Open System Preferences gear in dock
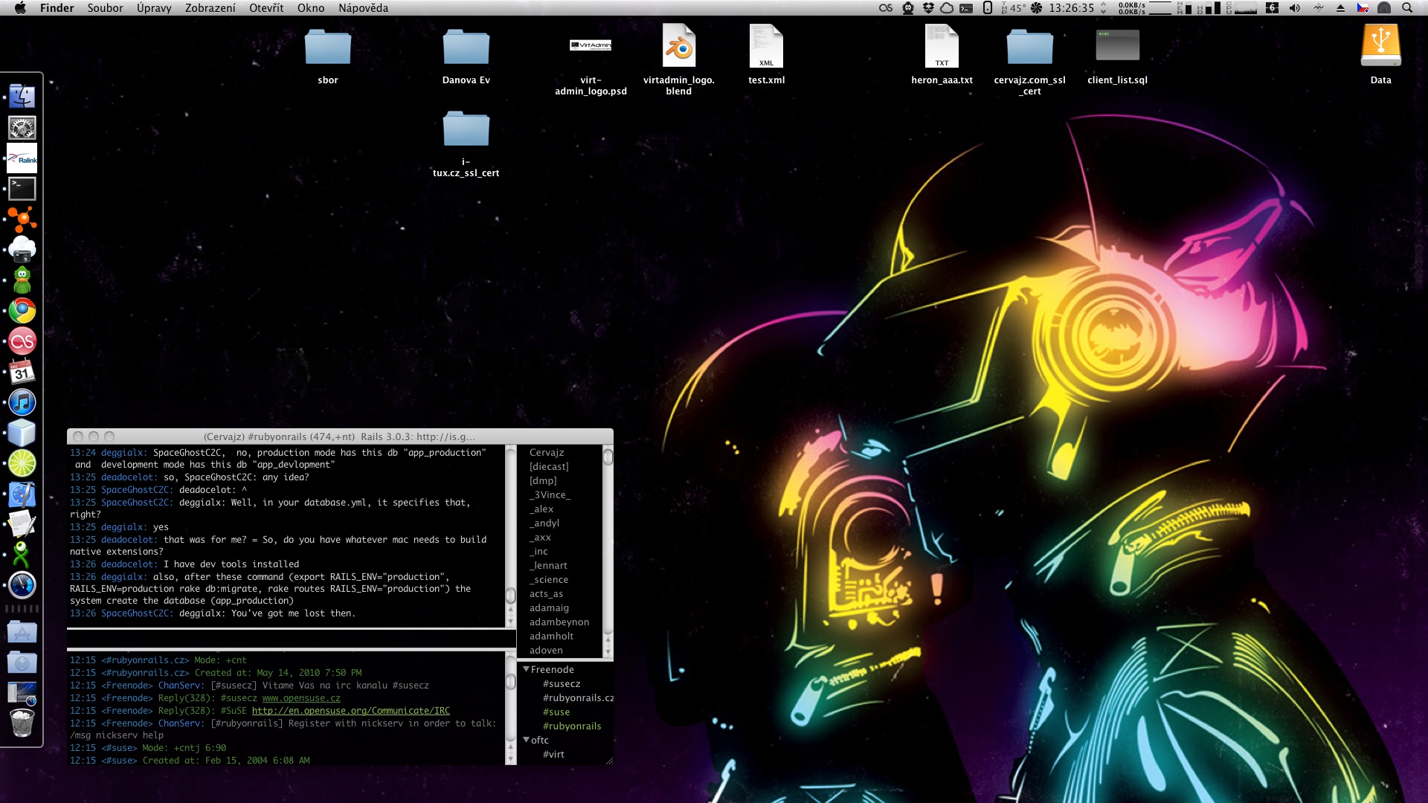The width and height of the screenshot is (1428, 803). [22, 127]
